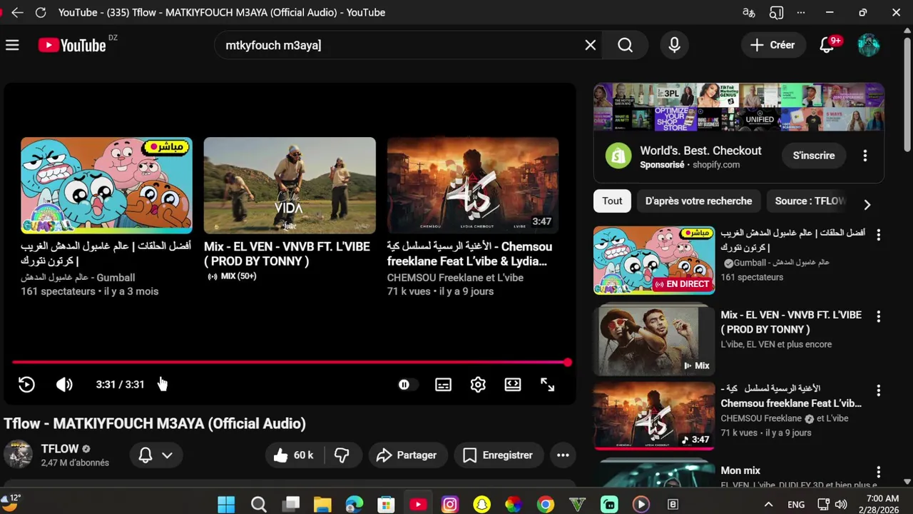Click ENG language indicator in tray
This screenshot has height=514, width=913.
(x=796, y=505)
